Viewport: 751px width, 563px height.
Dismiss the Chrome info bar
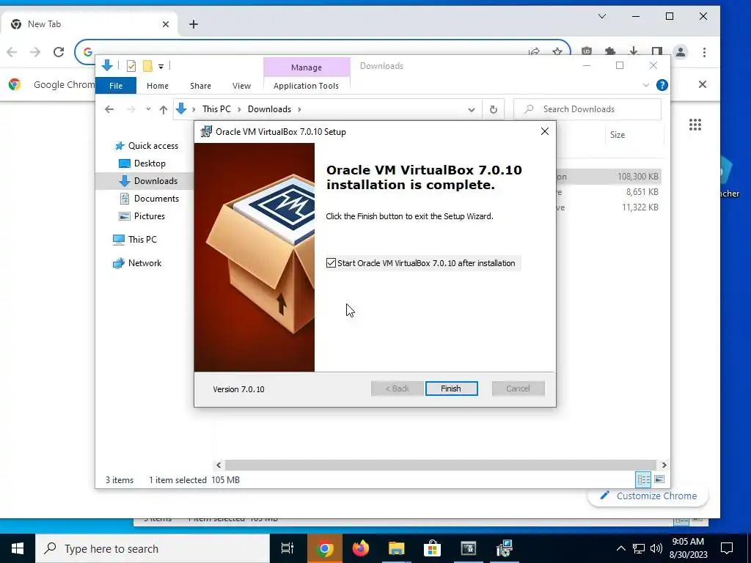702,84
